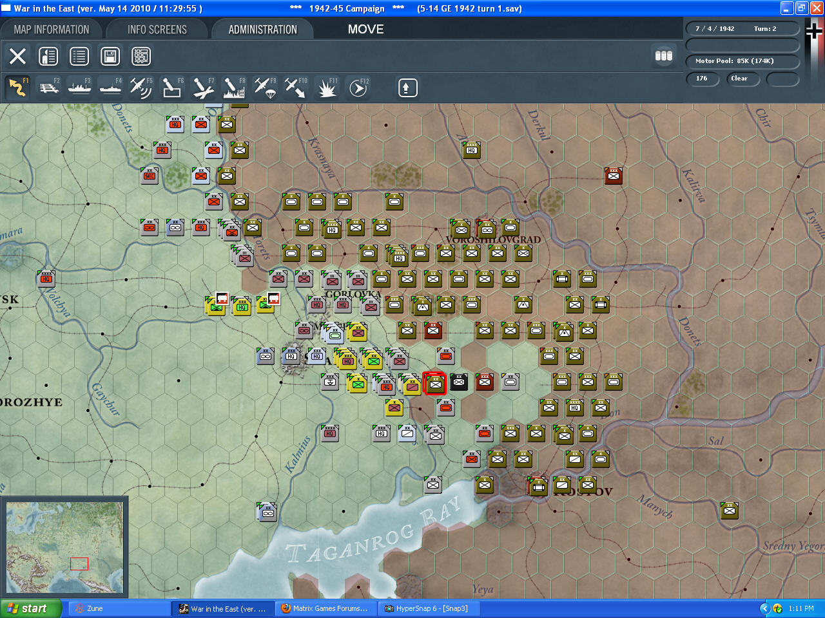Click the 7 / 4 / 1942 date
Image resolution: width=825 pixels, height=618 pixels.
[715, 29]
